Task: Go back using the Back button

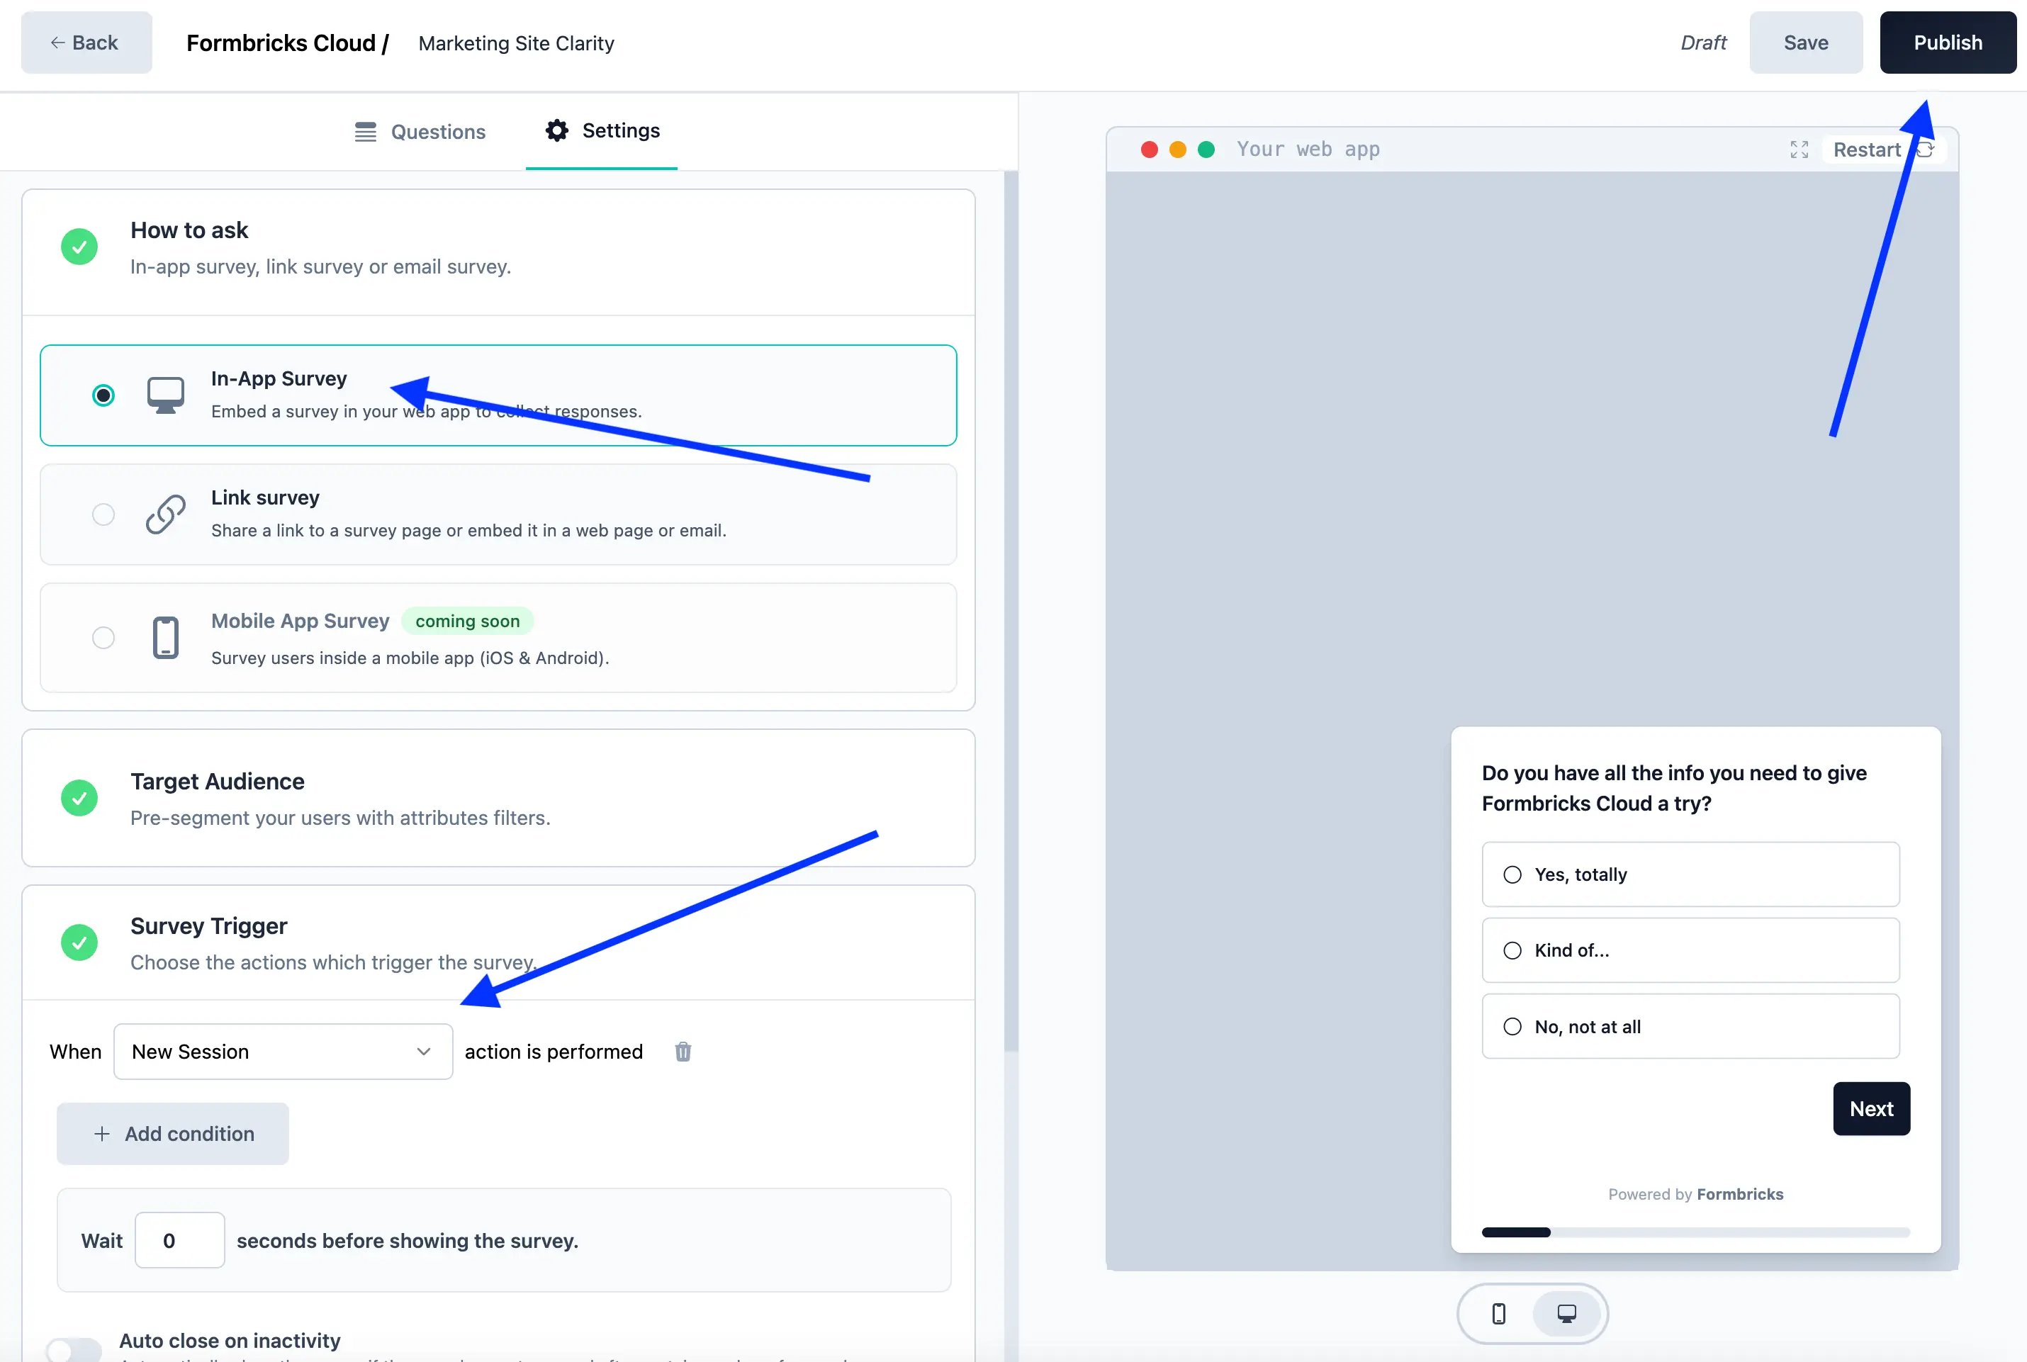Action: coord(86,43)
